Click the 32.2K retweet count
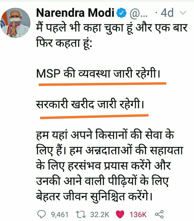 [100, 215]
